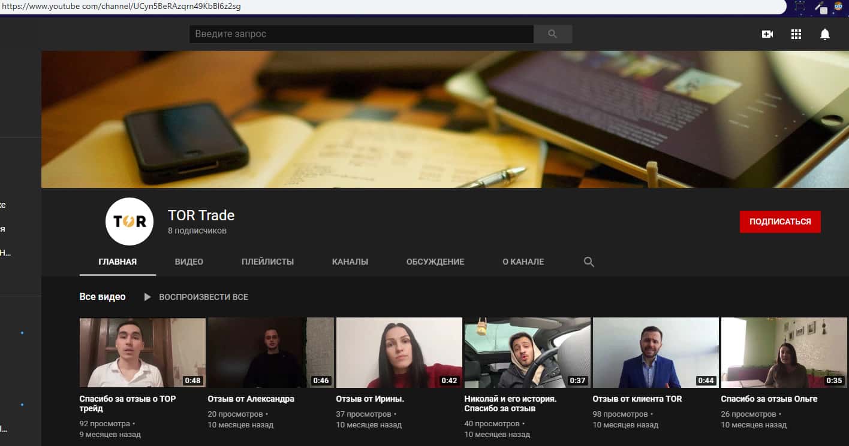Open the О КАНАЛЕ tab
849x446 pixels.
[523, 262]
